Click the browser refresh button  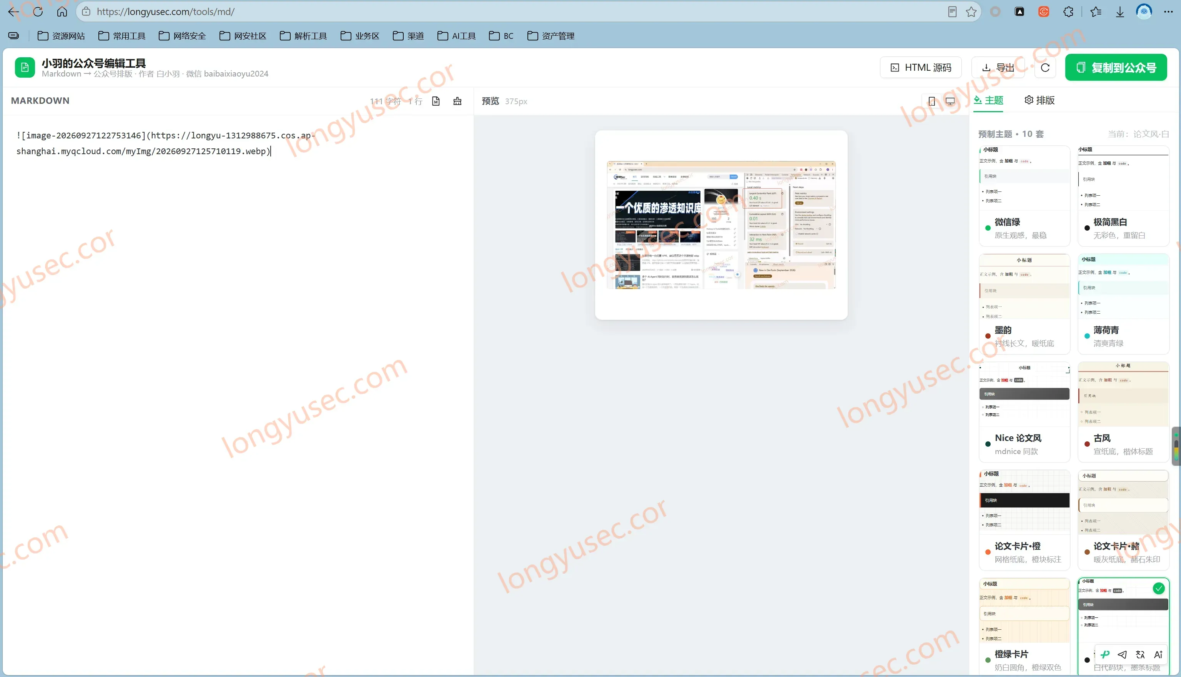pos(38,12)
